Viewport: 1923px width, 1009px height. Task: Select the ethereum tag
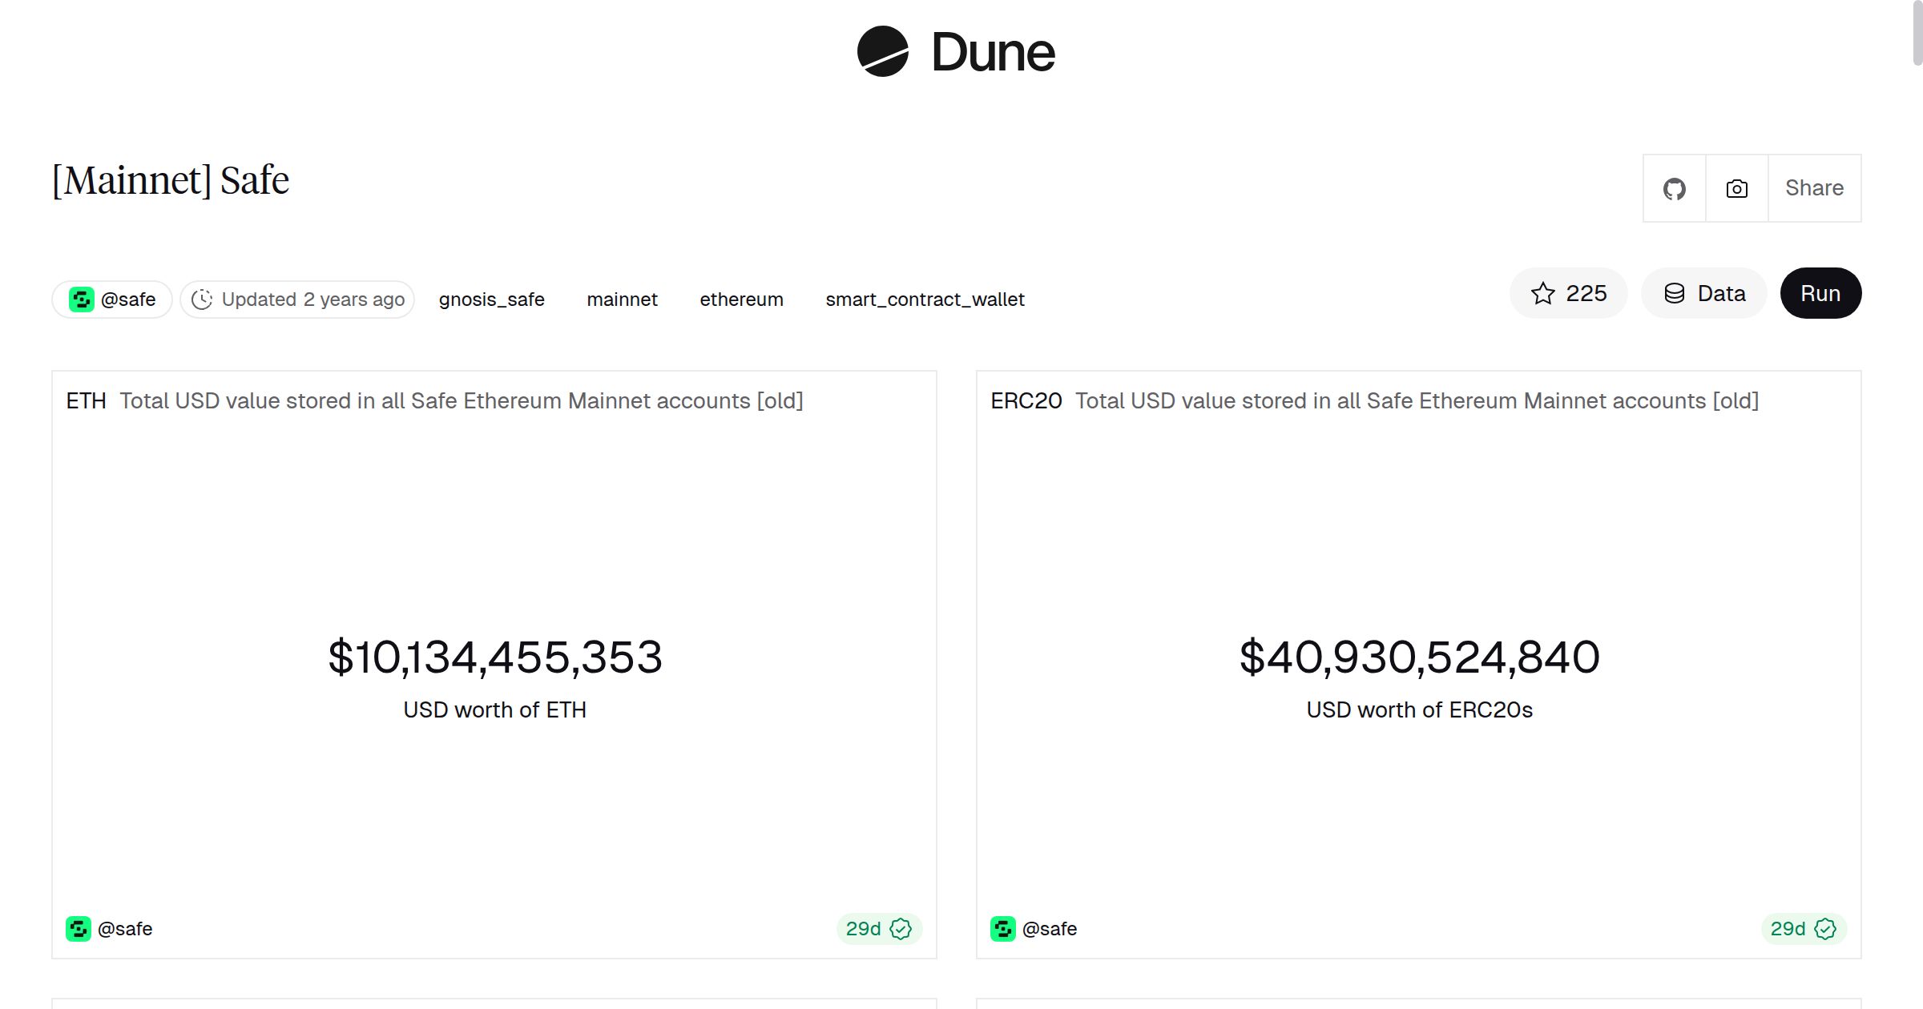pyautogui.click(x=741, y=299)
